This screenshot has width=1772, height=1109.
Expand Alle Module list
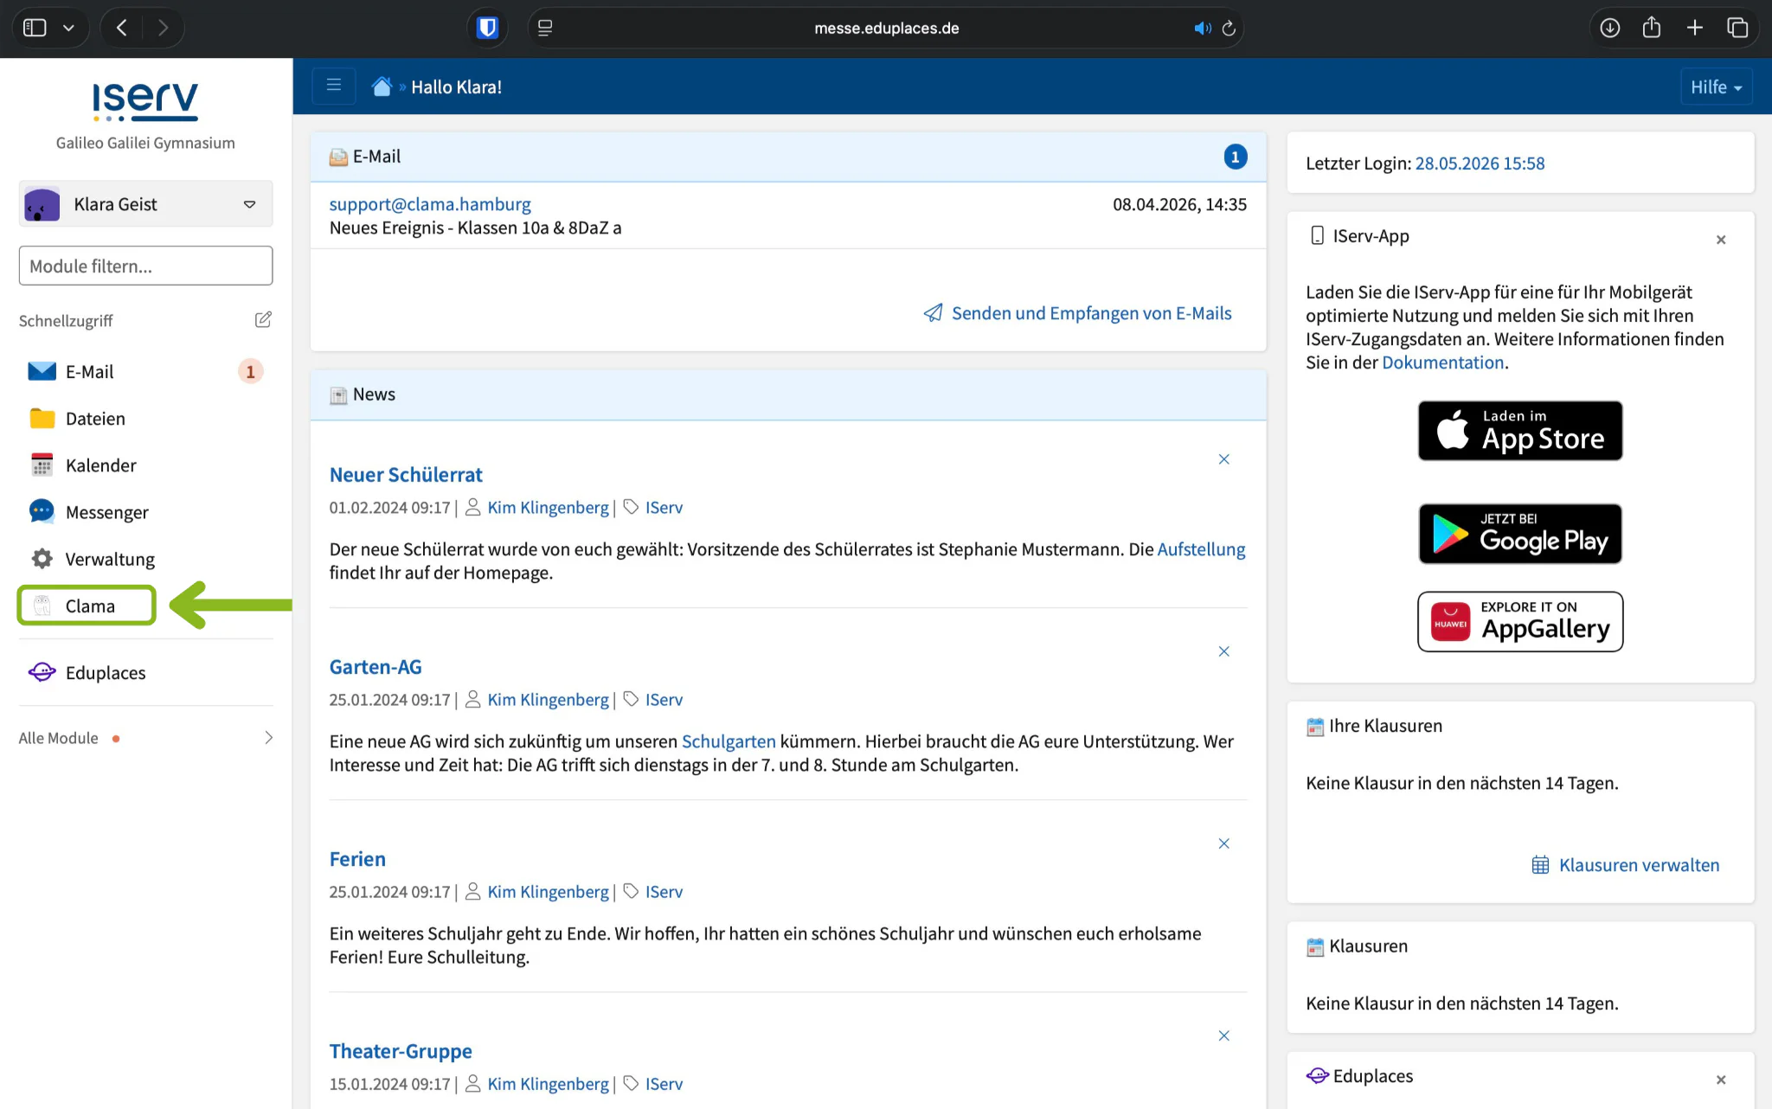(x=145, y=738)
